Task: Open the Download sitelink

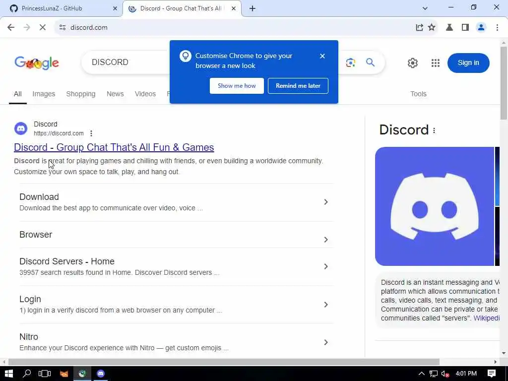Action: pos(39,197)
